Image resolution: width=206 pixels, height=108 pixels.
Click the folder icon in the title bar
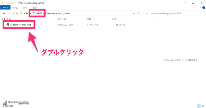coord(2,3)
